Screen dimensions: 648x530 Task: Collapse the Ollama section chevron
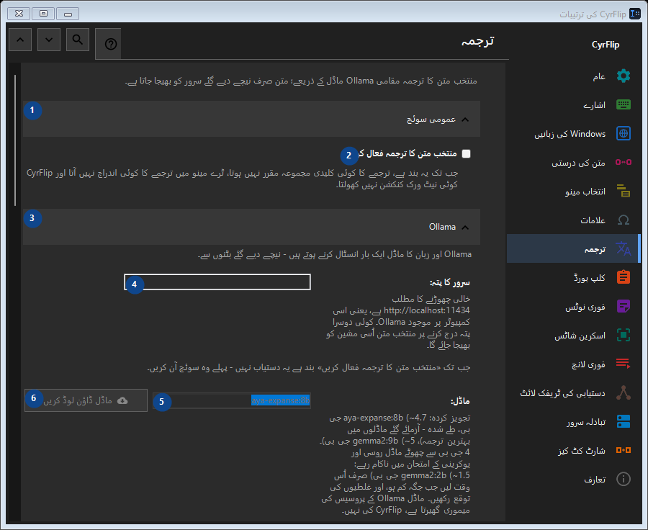465,227
